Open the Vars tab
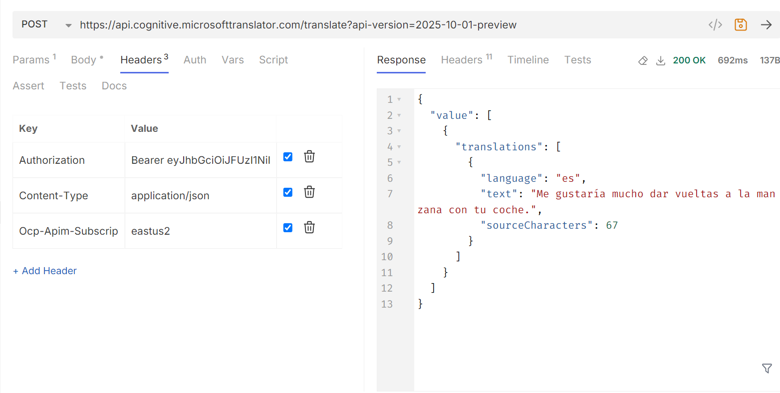The height and width of the screenshot is (393, 780). tap(233, 60)
